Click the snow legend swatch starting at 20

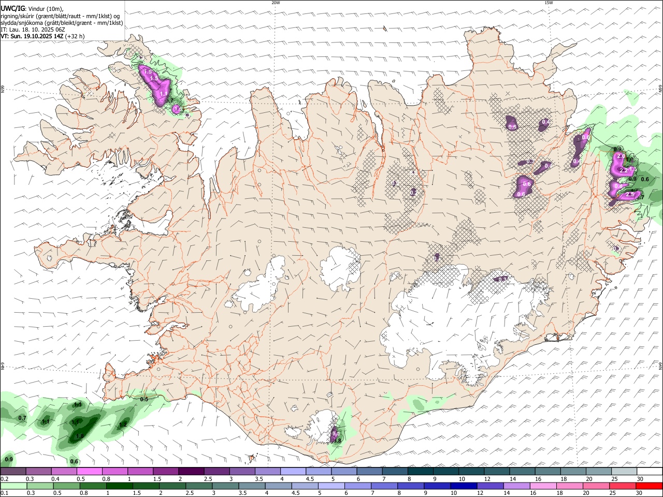(599, 472)
